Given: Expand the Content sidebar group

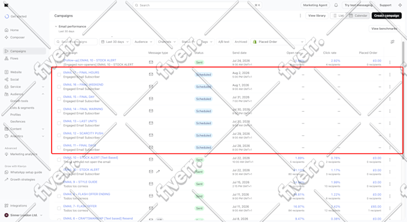Looking at the screenshot, I should [x=43, y=129].
